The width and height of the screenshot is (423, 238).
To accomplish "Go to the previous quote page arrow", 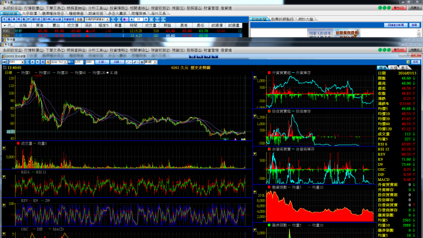I will (x=132, y=19).
